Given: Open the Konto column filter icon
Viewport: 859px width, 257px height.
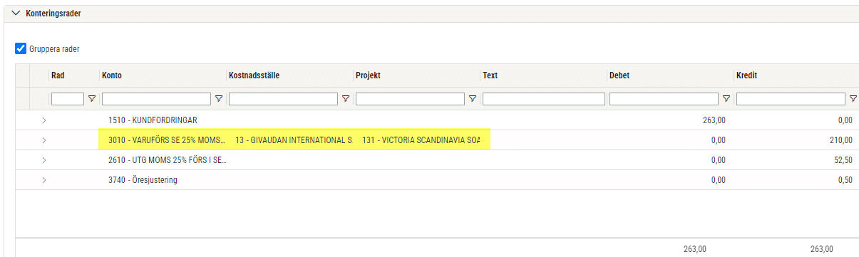Looking at the screenshot, I should (x=218, y=99).
